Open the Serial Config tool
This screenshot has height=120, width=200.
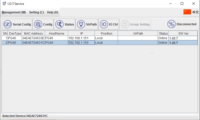[17, 24]
